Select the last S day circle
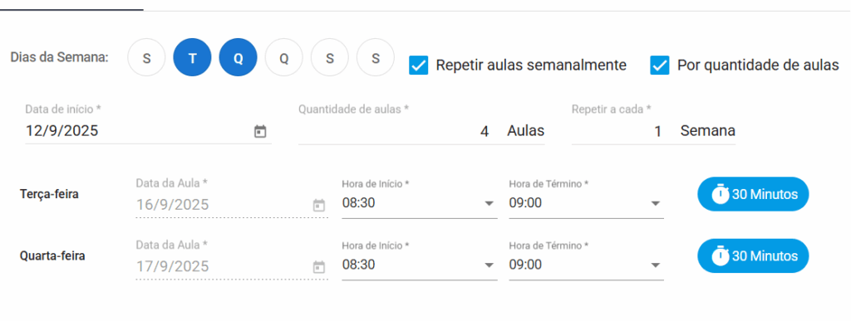The image size is (851, 321). pyautogui.click(x=376, y=57)
